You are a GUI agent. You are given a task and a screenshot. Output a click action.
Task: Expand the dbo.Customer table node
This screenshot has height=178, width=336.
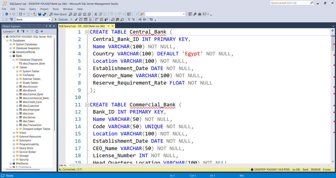tap(17, 106)
